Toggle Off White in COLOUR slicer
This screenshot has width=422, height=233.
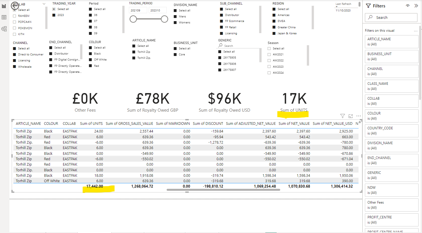91,60
